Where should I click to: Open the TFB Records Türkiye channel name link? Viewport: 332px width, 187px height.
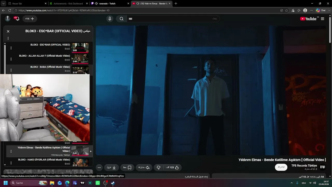[x=304, y=166]
